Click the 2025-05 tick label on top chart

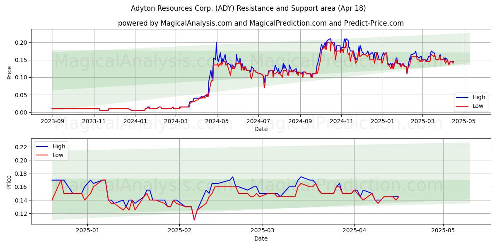pyautogui.click(x=464, y=121)
